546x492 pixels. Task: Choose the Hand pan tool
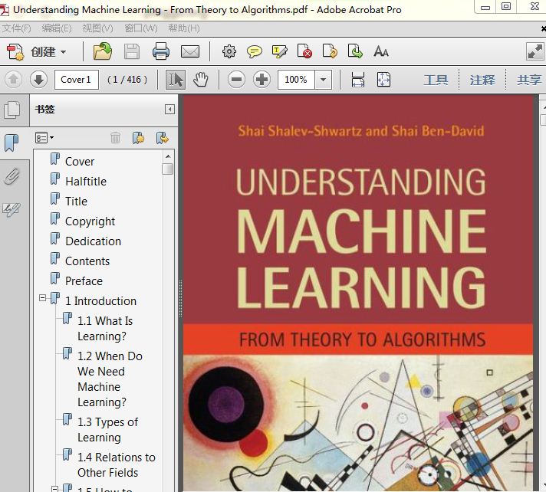click(201, 80)
